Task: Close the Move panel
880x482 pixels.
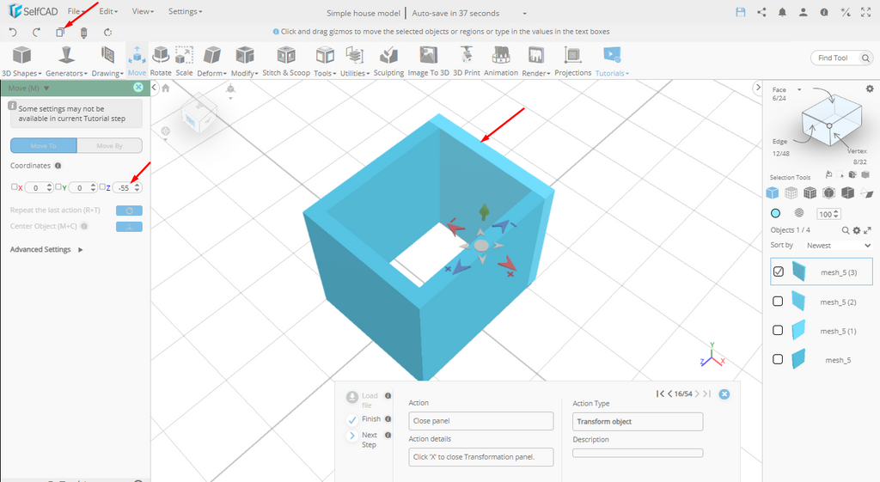Action: click(x=138, y=88)
